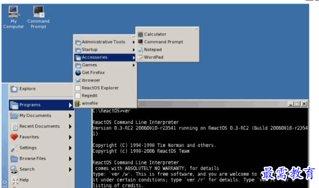
Task: Minimize the command prompt window
Action: (291, 104)
